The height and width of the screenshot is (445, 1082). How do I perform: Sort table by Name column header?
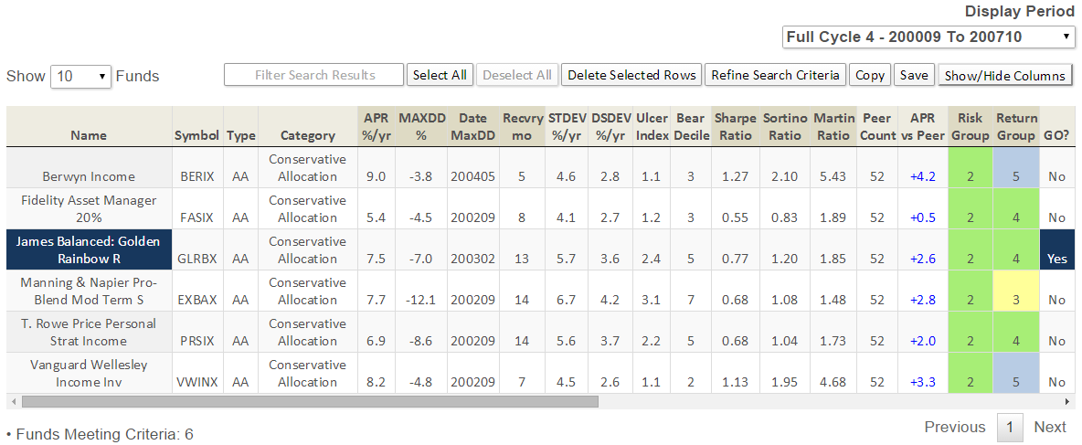pos(89,135)
